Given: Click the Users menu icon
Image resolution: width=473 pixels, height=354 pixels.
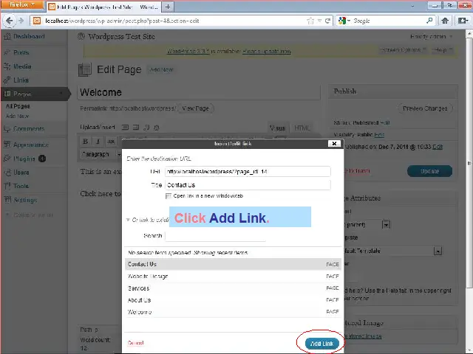Looking at the screenshot, I should pos(7,172).
